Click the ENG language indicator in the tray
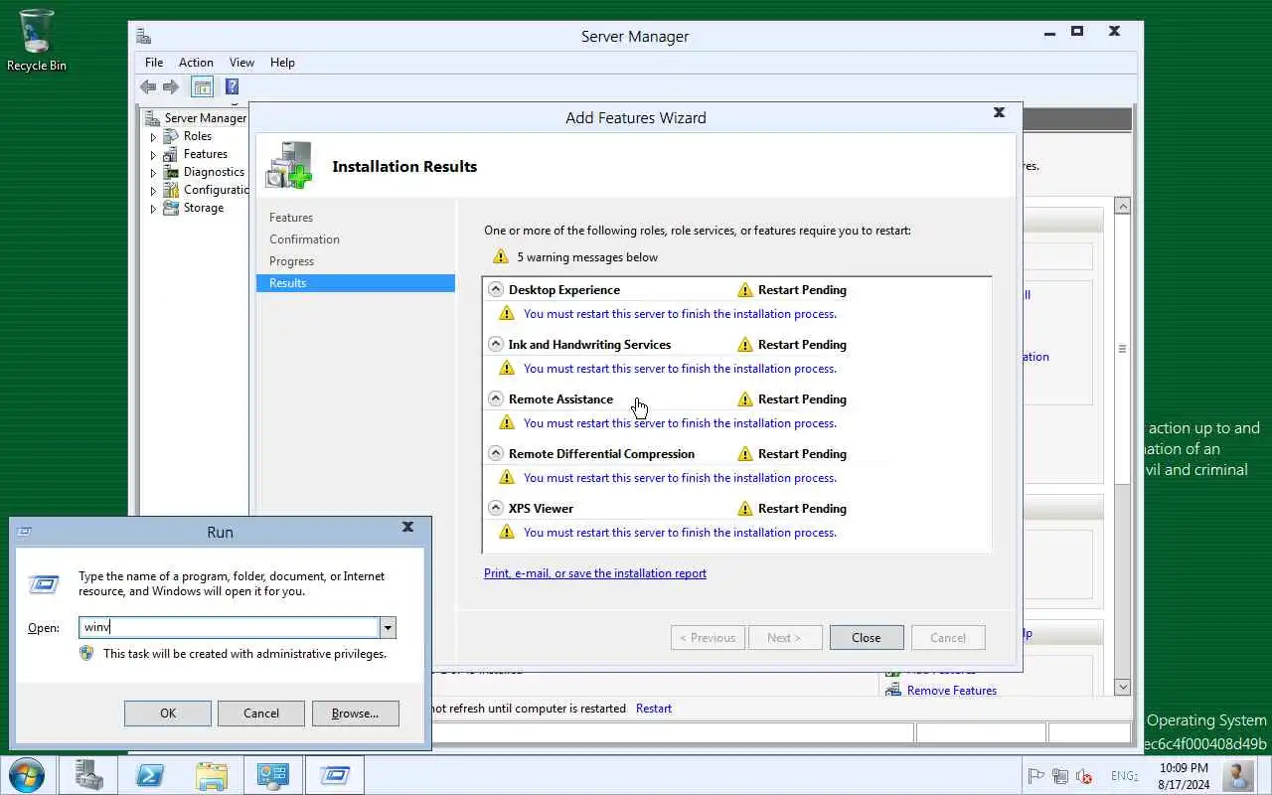Viewport: 1272px width, 795px height. pyautogui.click(x=1124, y=776)
